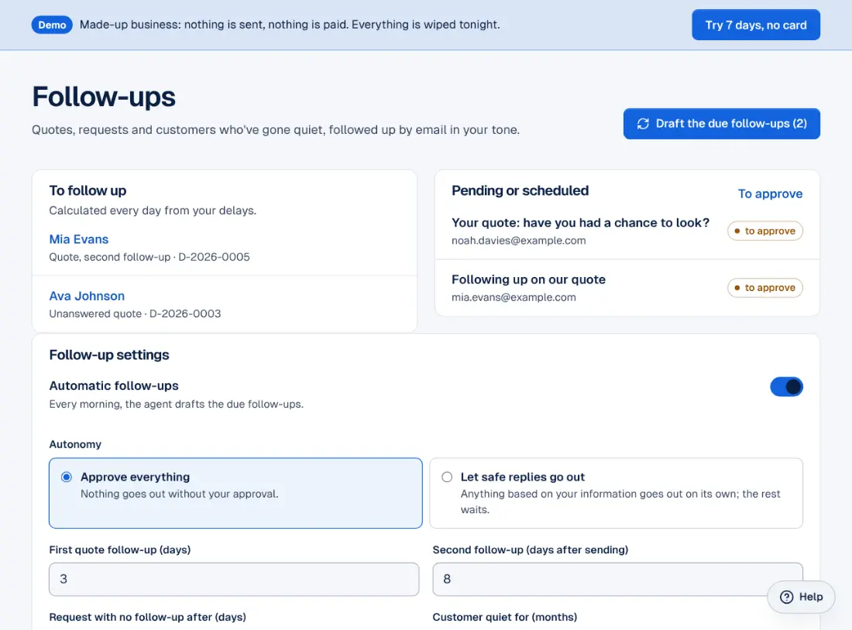Click the Follow-ups page title
The height and width of the screenshot is (630, 852).
[104, 97]
